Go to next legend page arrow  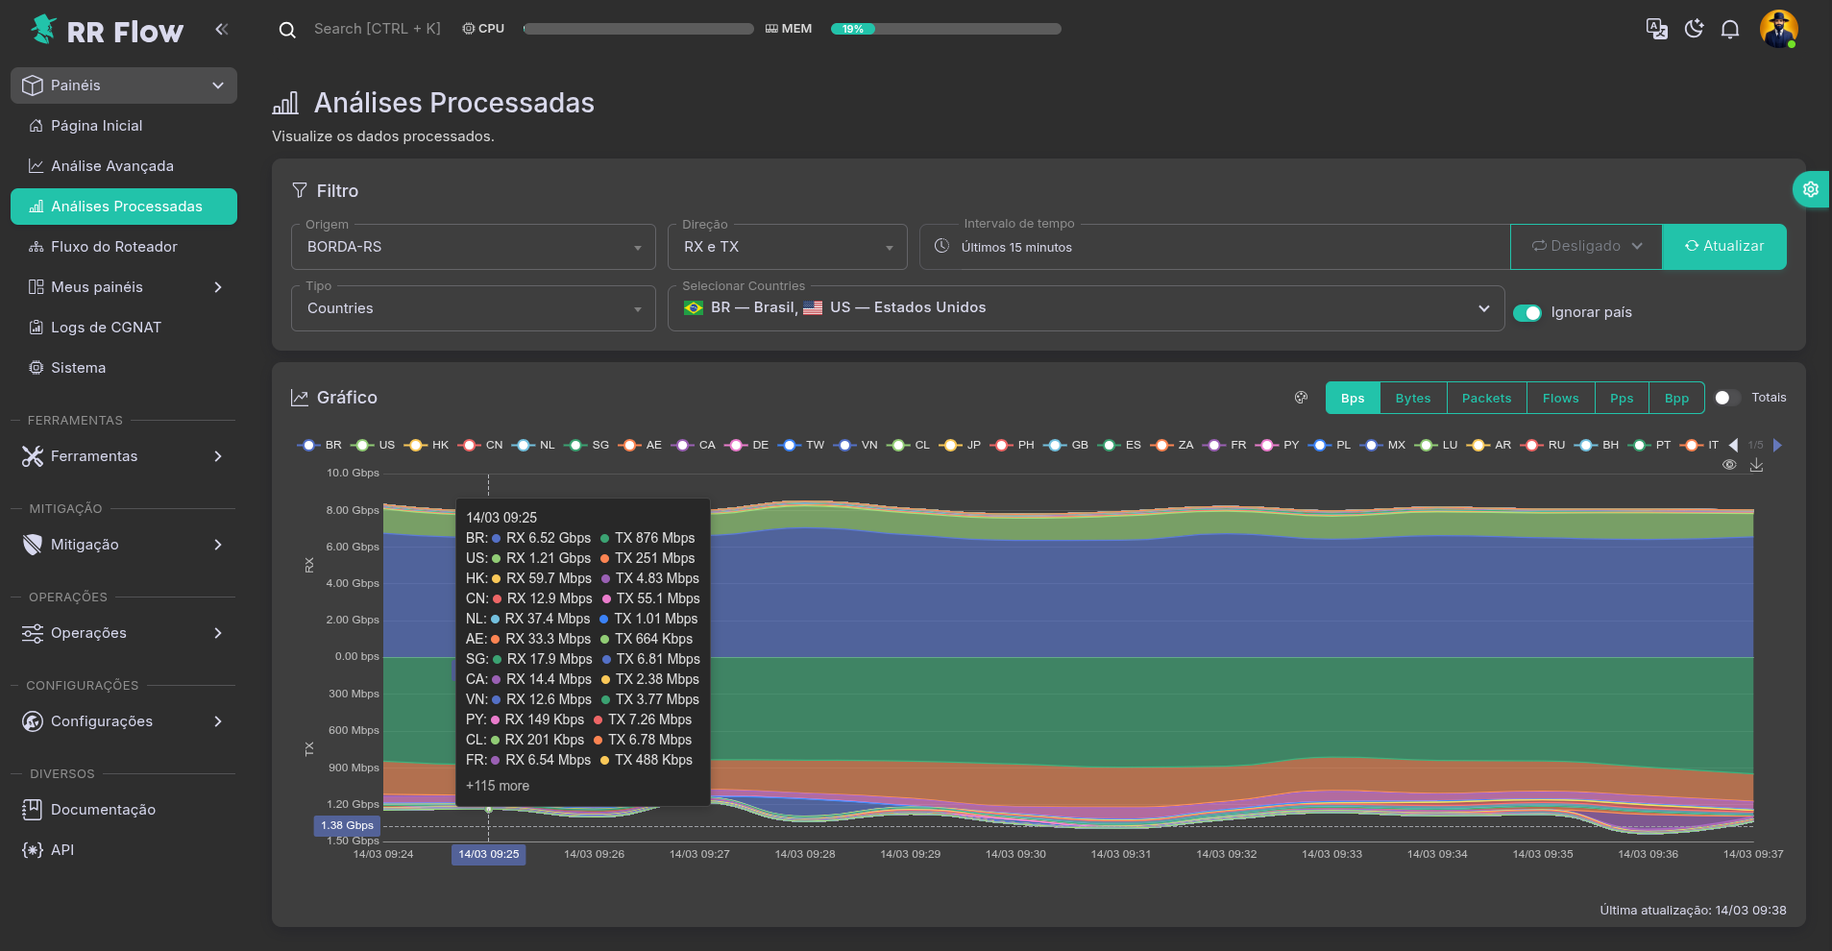[1777, 445]
